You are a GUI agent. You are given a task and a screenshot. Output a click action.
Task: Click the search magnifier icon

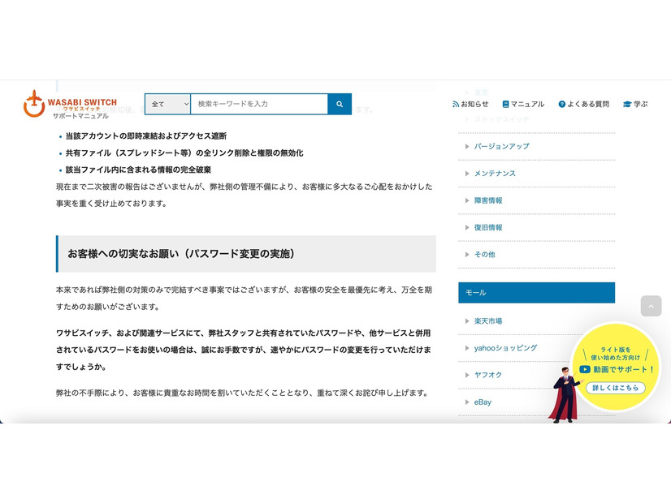coord(340,104)
